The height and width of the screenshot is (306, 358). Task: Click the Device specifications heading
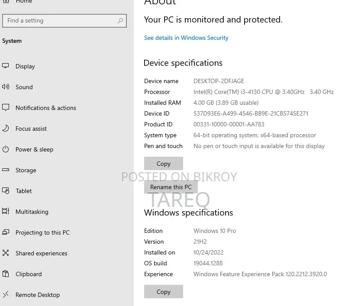click(183, 63)
